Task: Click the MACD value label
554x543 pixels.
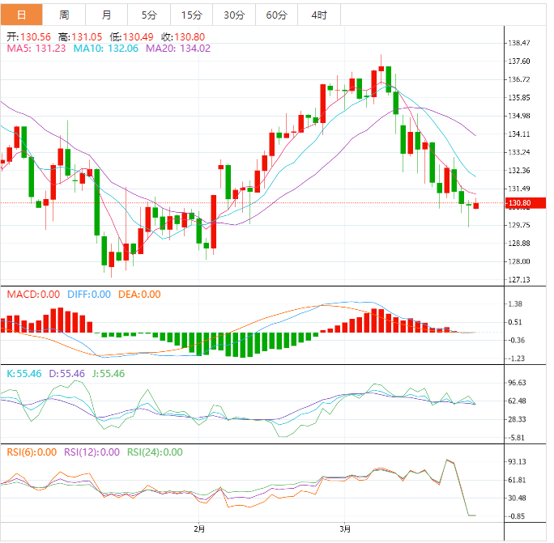Action: 33,295
